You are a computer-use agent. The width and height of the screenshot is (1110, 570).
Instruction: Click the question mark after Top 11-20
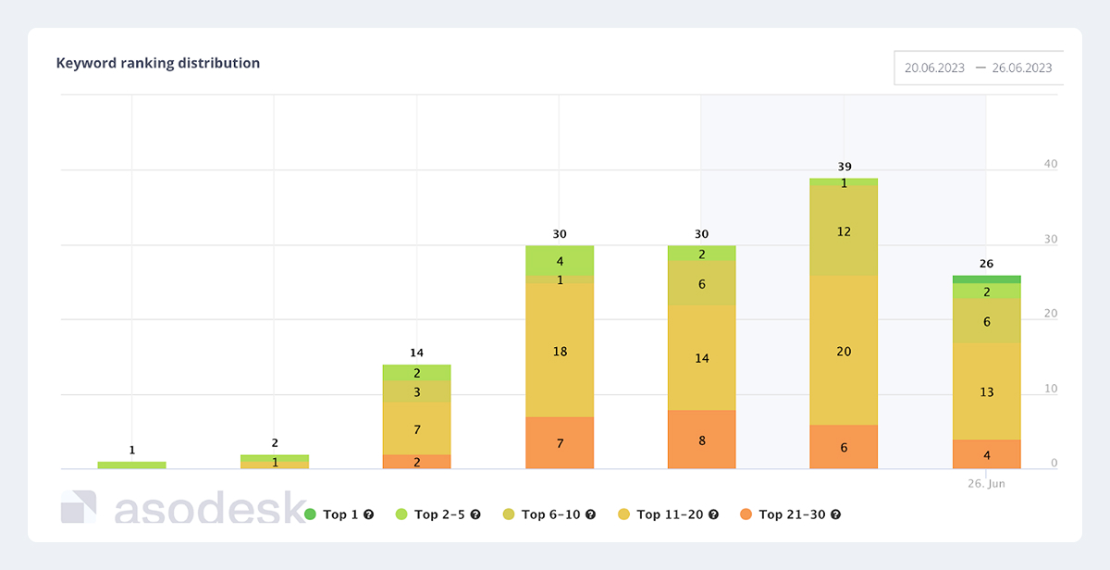[x=712, y=514]
